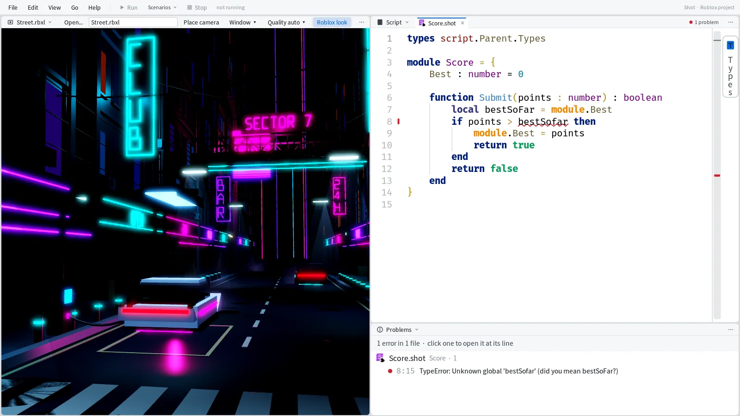
Task: Click the Place camera button
Action: pos(201,22)
